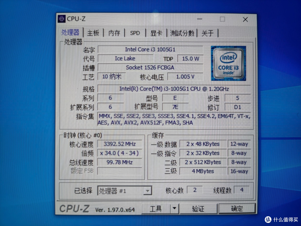Click the L3 4 MBytes value

(203, 171)
